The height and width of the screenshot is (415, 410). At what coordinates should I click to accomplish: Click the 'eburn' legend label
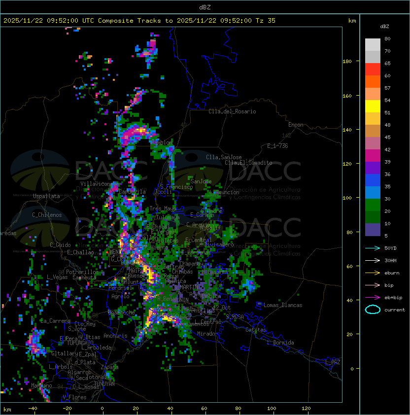coord(392,273)
